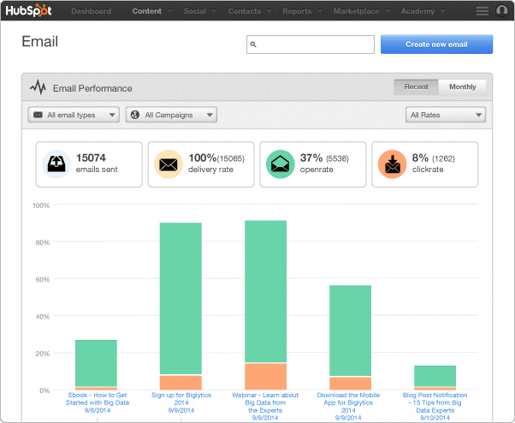Open the Social menu

[x=195, y=11]
